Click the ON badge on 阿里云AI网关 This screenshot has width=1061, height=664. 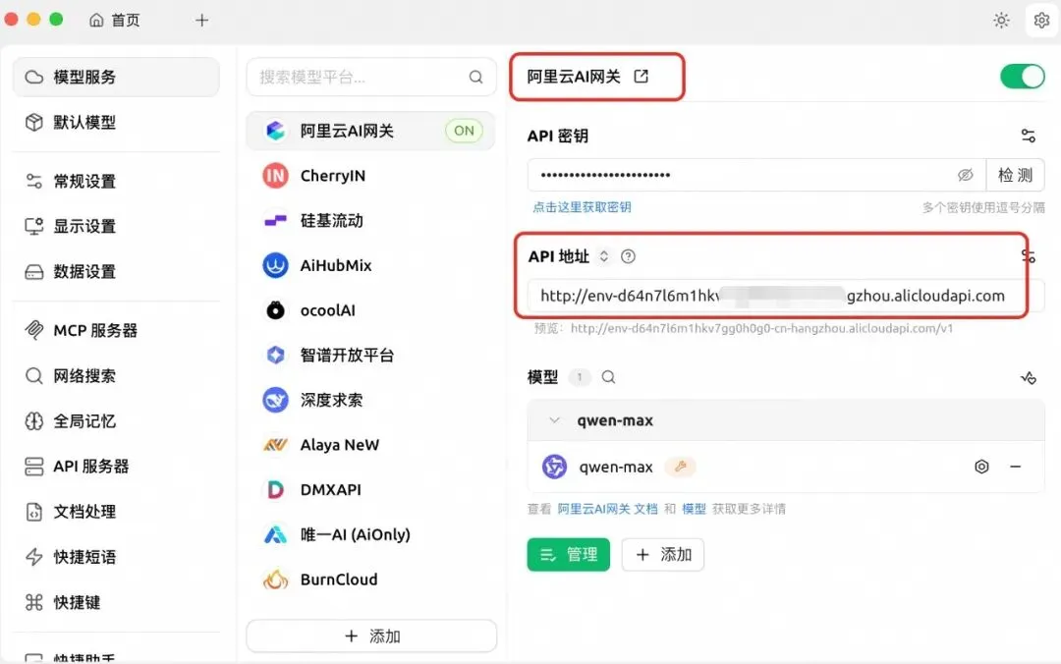coord(464,131)
